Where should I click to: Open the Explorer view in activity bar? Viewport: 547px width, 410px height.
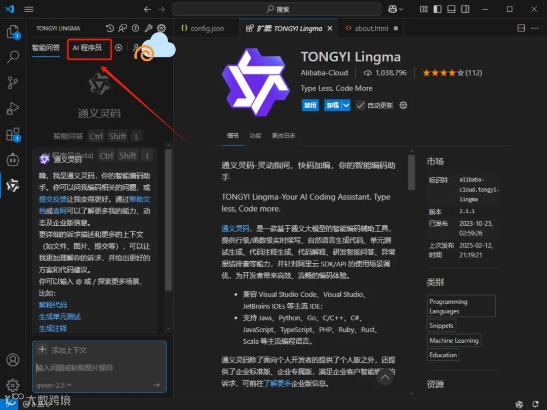pyautogui.click(x=13, y=32)
